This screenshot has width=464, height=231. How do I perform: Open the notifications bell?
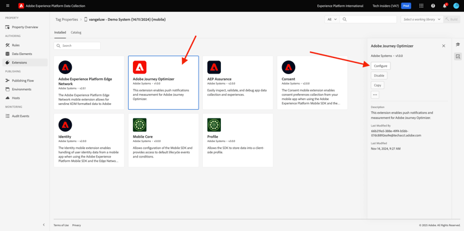tap(444, 6)
